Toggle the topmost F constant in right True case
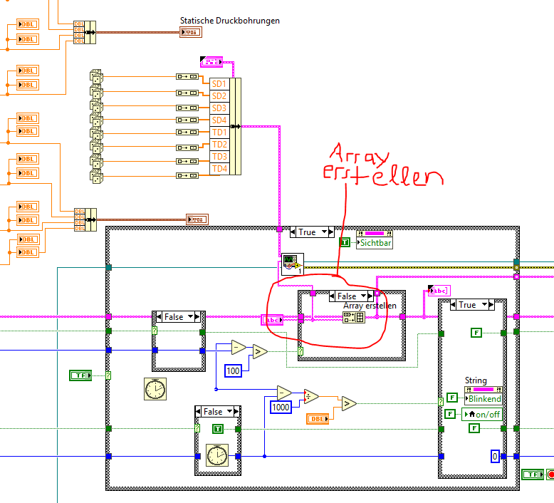 pos(476,333)
